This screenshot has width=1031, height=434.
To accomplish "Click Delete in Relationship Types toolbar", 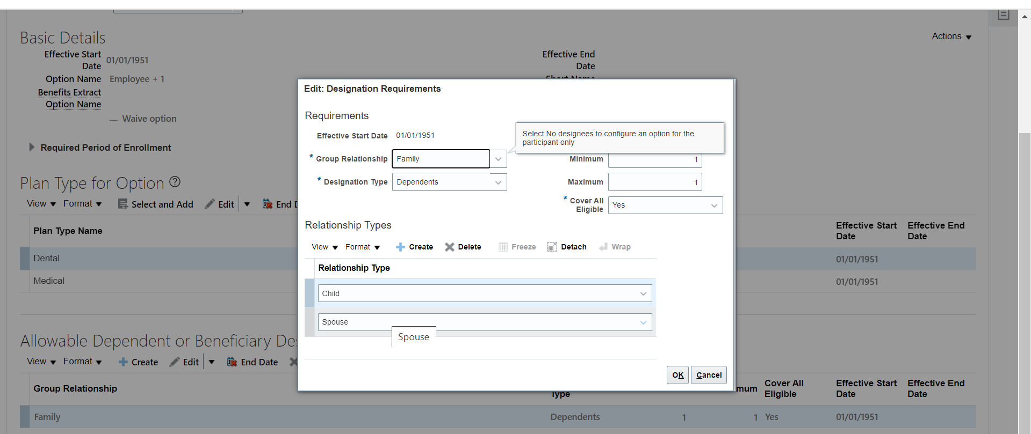I will pos(463,247).
